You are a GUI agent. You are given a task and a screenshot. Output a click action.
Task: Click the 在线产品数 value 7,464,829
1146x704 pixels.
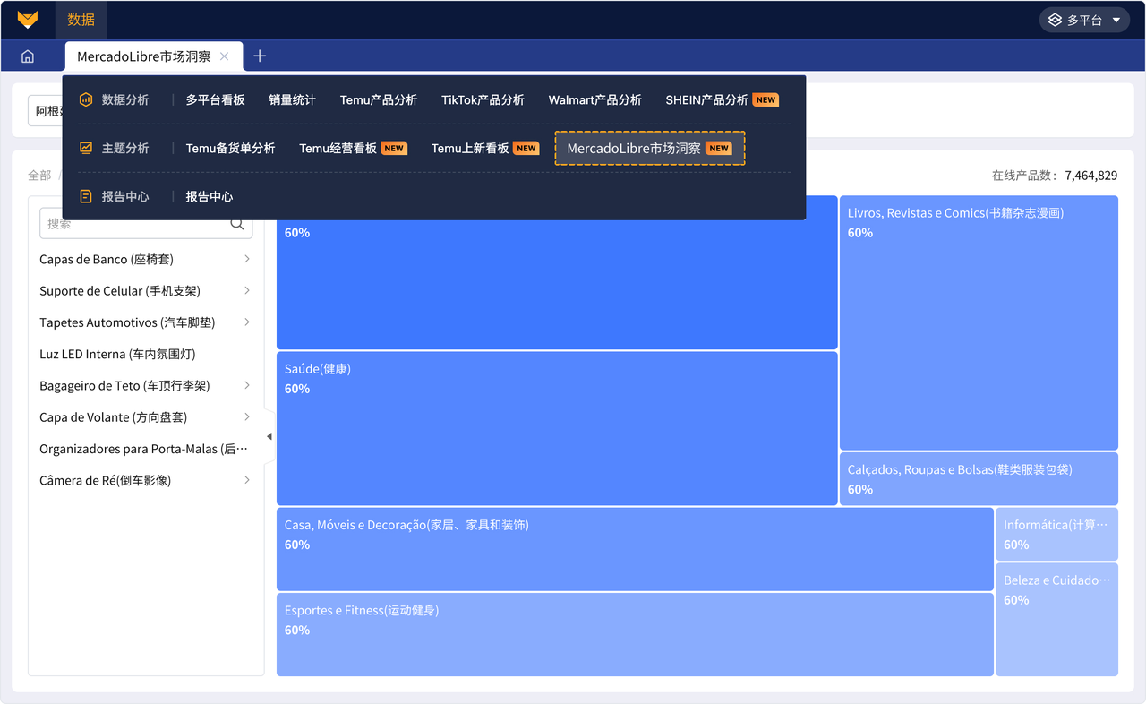click(x=1090, y=176)
